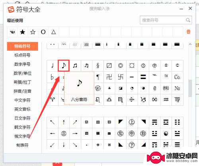Insert the northeast arrow ↗ symbol
This screenshot has height=166, width=199.
(75, 122)
